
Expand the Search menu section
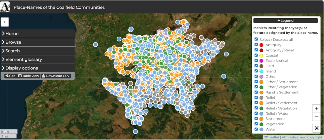38,51
